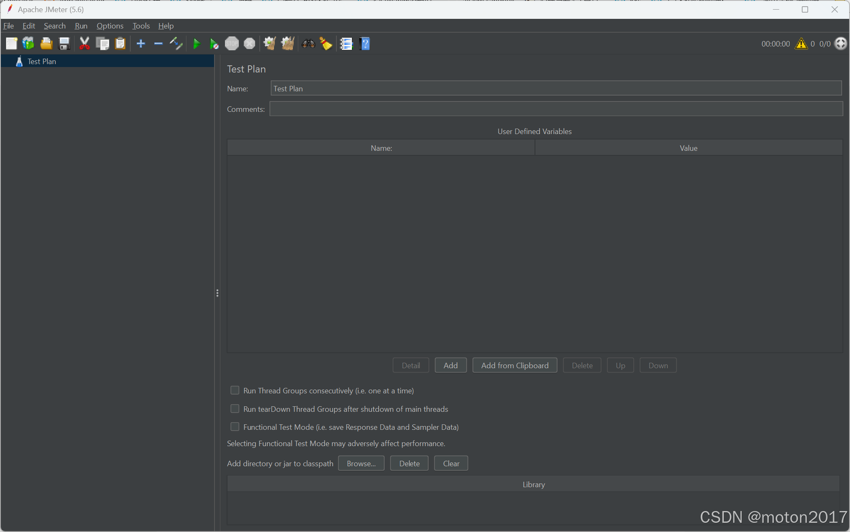Enable Functional Test Mode checkbox

click(235, 427)
